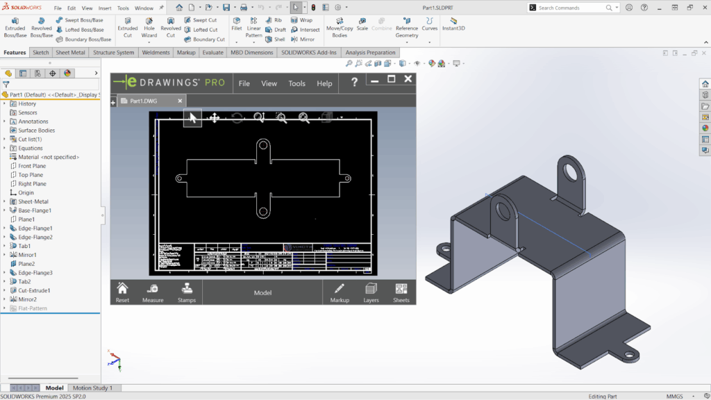The width and height of the screenshot is (711, 400).
Task: Open the Tools menu in SOLIDWORKS
Action: 123,8
